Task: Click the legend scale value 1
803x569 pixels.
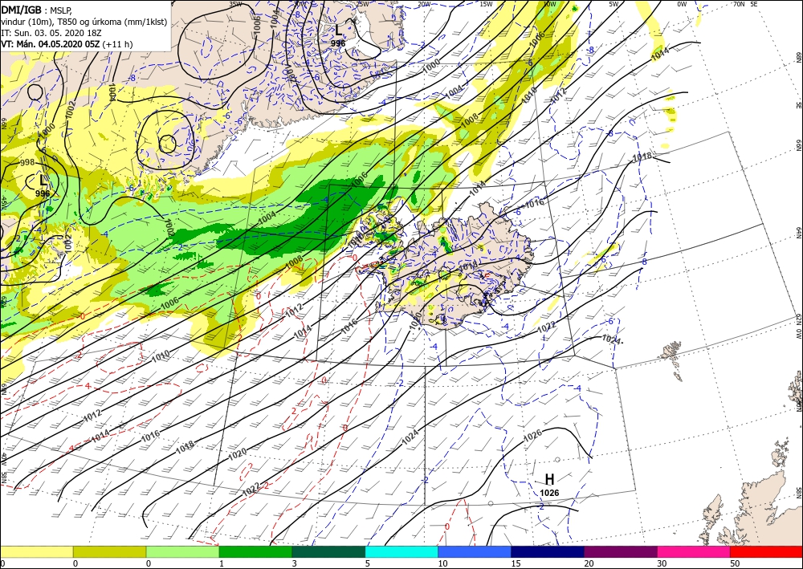Action: tap(222, 563)
